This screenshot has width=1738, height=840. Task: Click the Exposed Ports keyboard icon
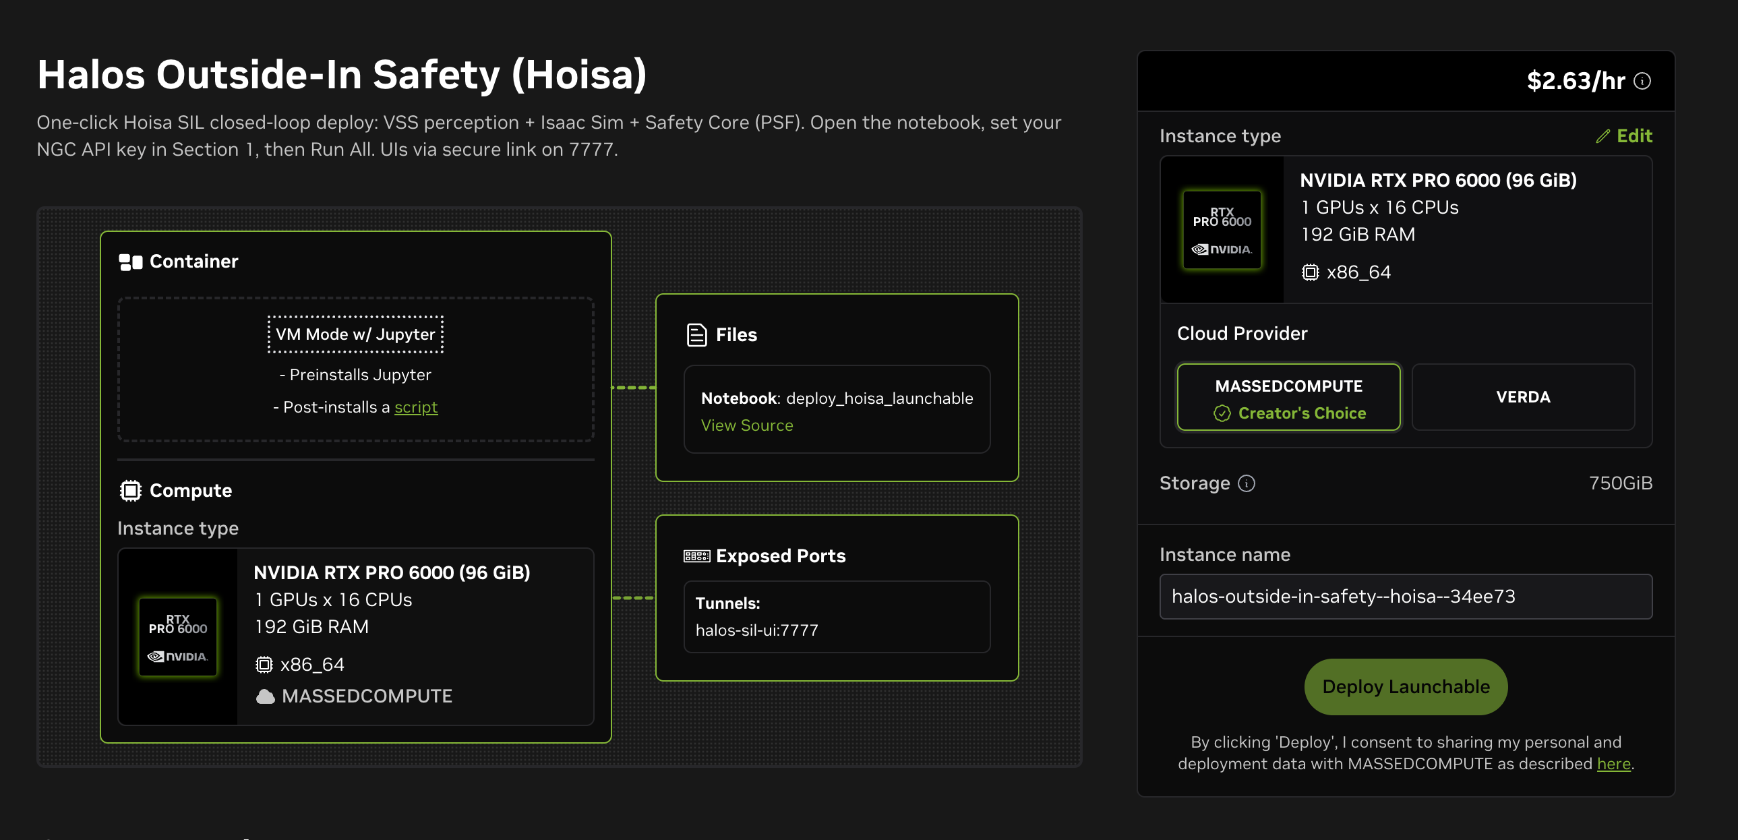[x=696, y=556]
